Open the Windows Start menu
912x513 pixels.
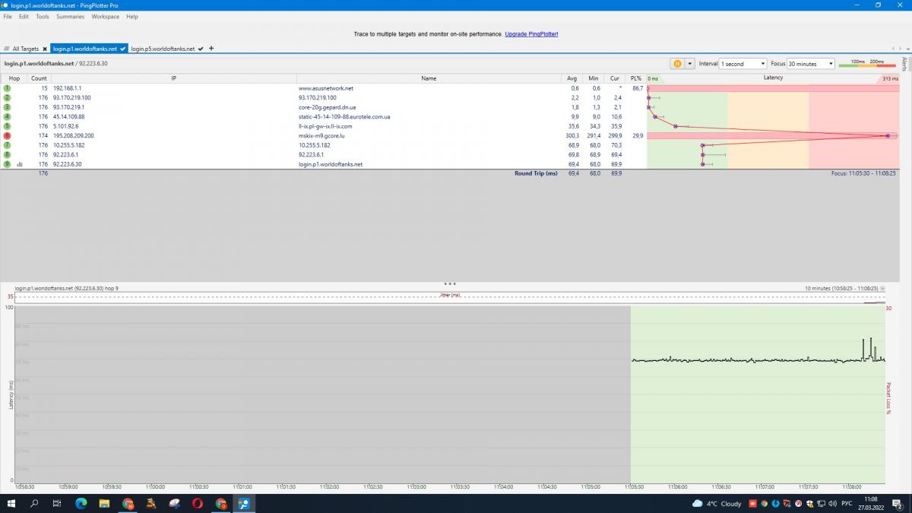tap(11, 503)
